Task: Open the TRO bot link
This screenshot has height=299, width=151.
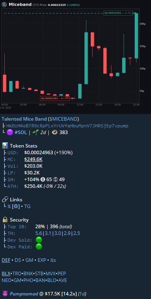Action: click(17, 274)
